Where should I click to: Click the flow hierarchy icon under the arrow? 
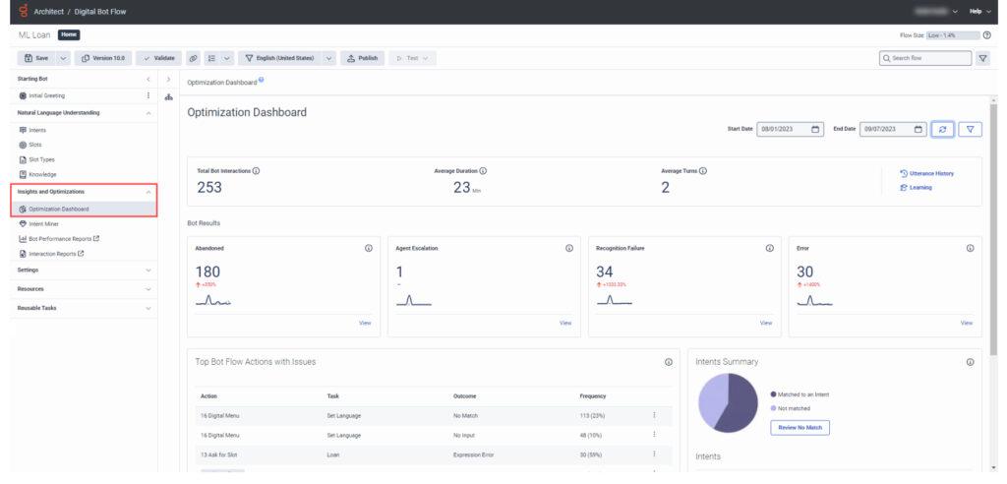tap(168, 96)
